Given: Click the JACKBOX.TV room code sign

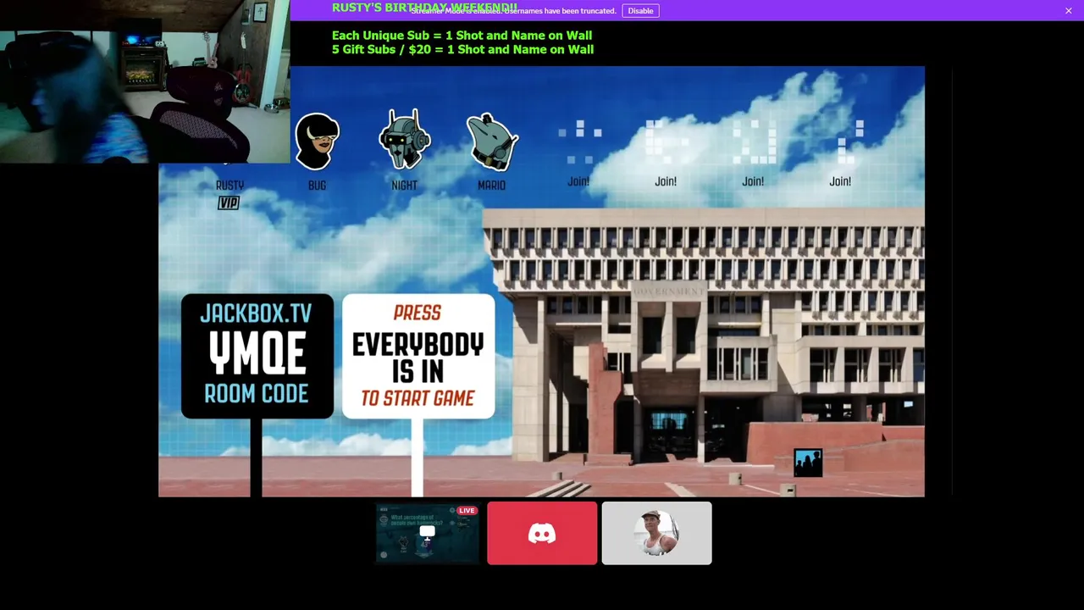Looking at the screenshot, I should point(257,357).
